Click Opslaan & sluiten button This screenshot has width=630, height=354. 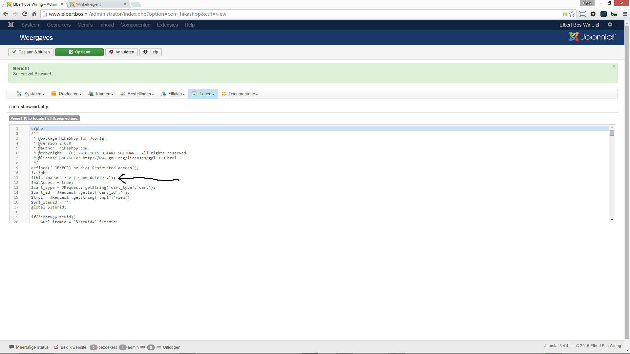click(31, 52)
